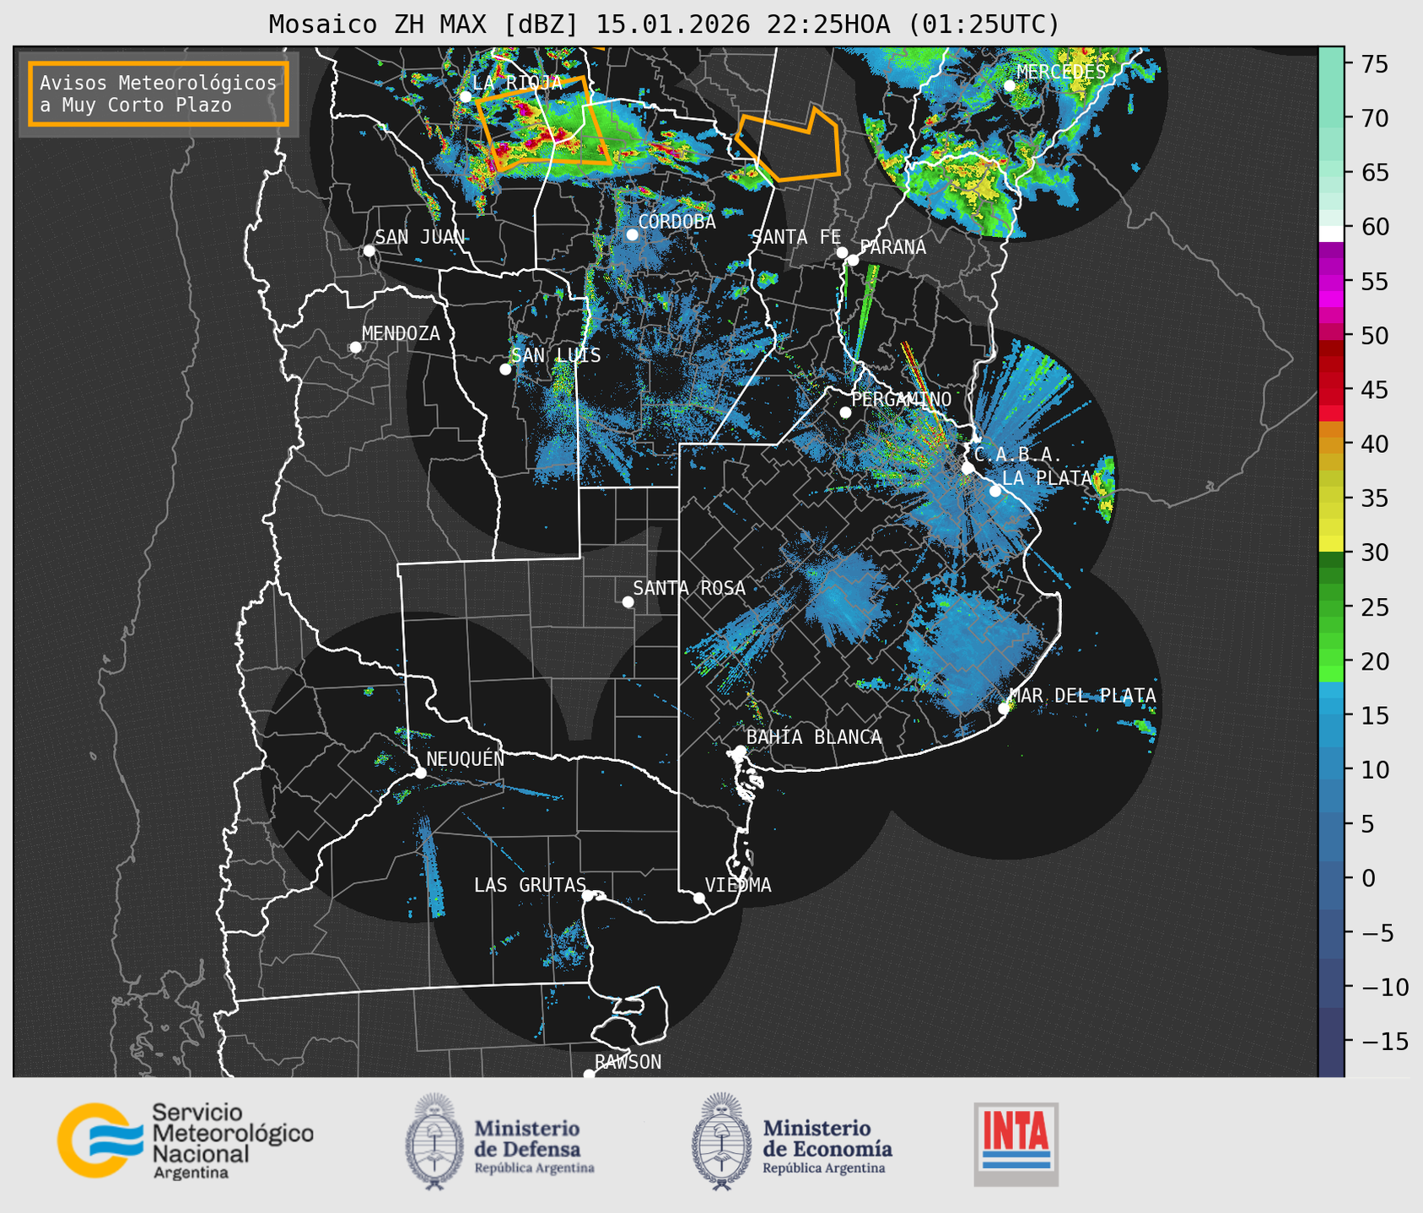Click the MENDOZA city label text

(x=401, y=333)
